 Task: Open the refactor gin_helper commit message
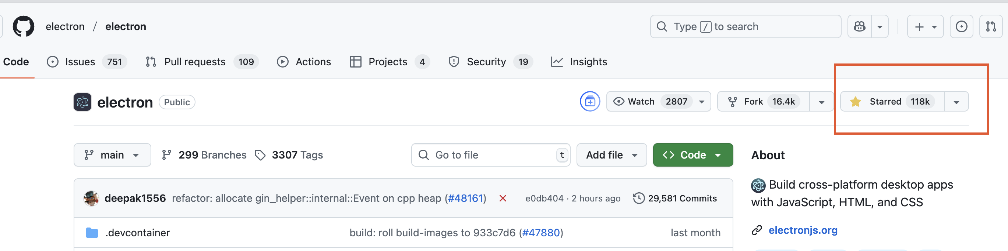[307, 199]
